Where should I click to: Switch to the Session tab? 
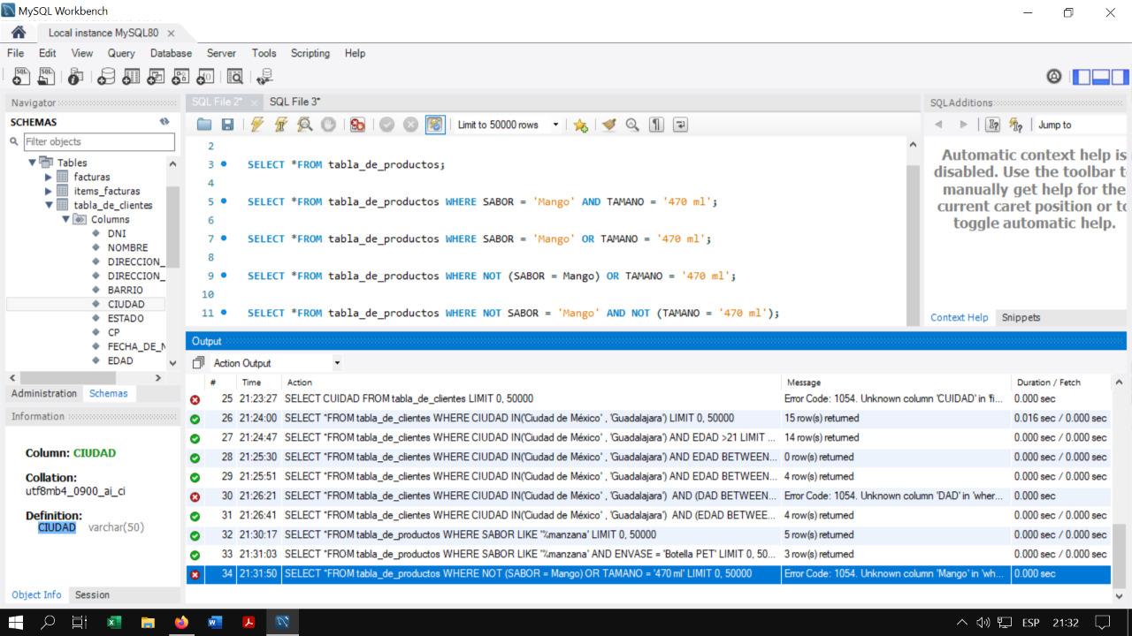click(92, 594)
